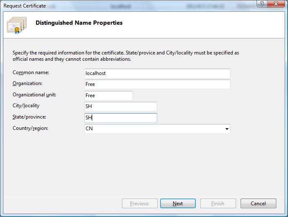Click the Country/region label
The height and width of the screenshot is (217, 288).
(x=30, y=128)
